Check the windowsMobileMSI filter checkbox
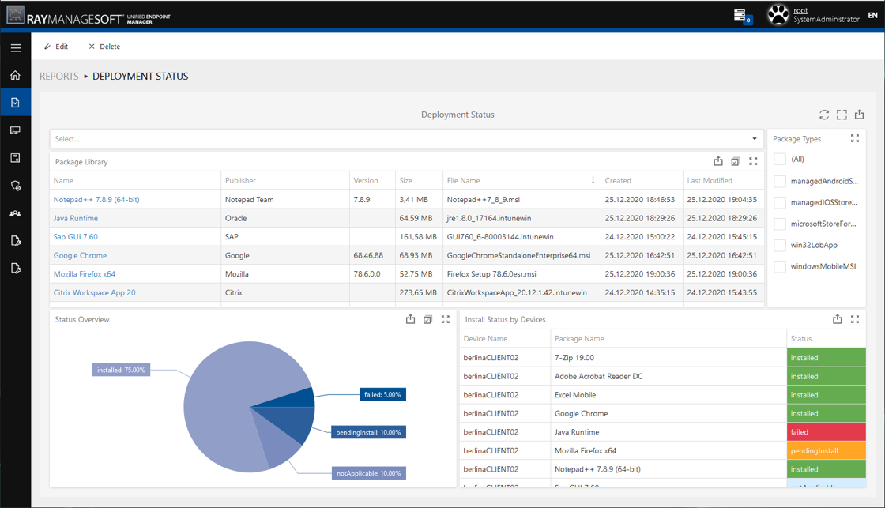 778,266
